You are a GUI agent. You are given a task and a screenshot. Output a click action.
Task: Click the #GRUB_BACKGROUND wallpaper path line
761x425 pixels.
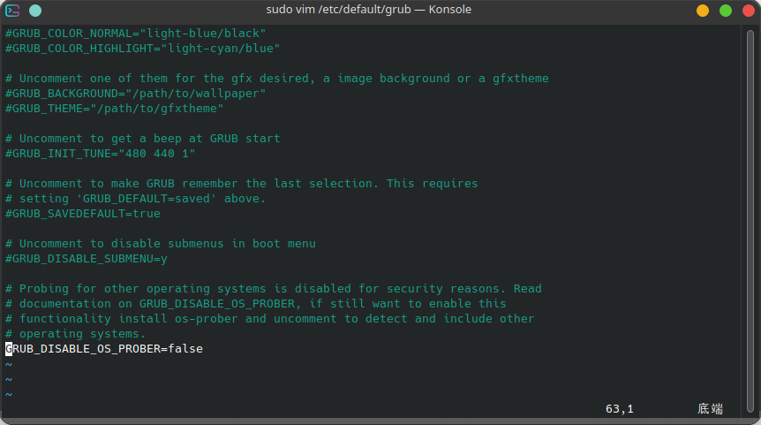pos(135,93)
